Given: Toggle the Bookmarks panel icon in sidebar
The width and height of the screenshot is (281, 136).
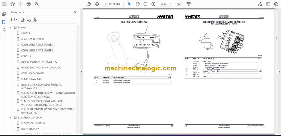Looking at the screenshot, I should (x=4, y=22).
